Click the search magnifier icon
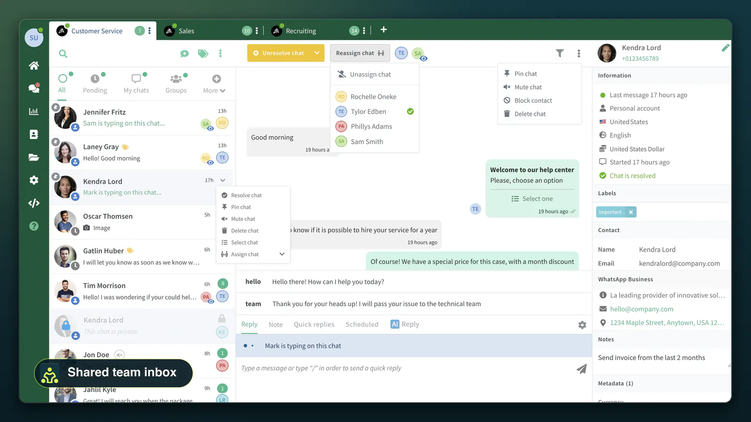The height and width of the screenshot is (422, 751). coord(63,53)
